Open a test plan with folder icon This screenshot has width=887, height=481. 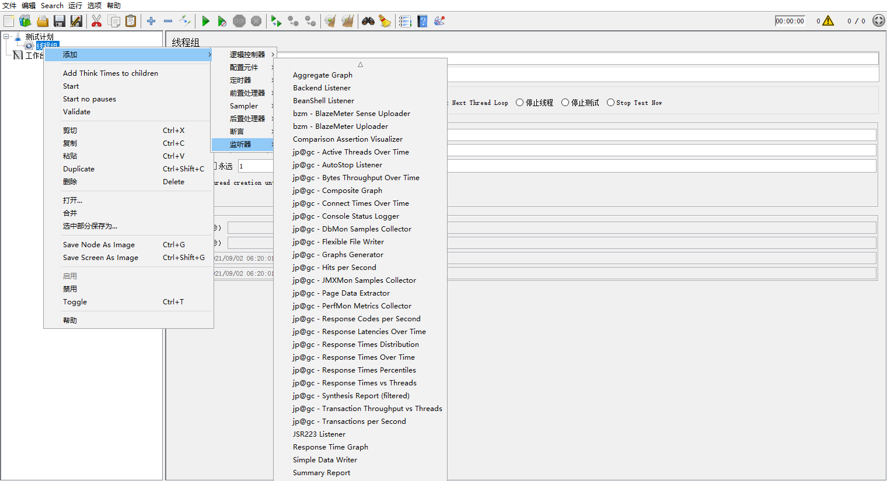pyautogui.click(x=42, y=21)
